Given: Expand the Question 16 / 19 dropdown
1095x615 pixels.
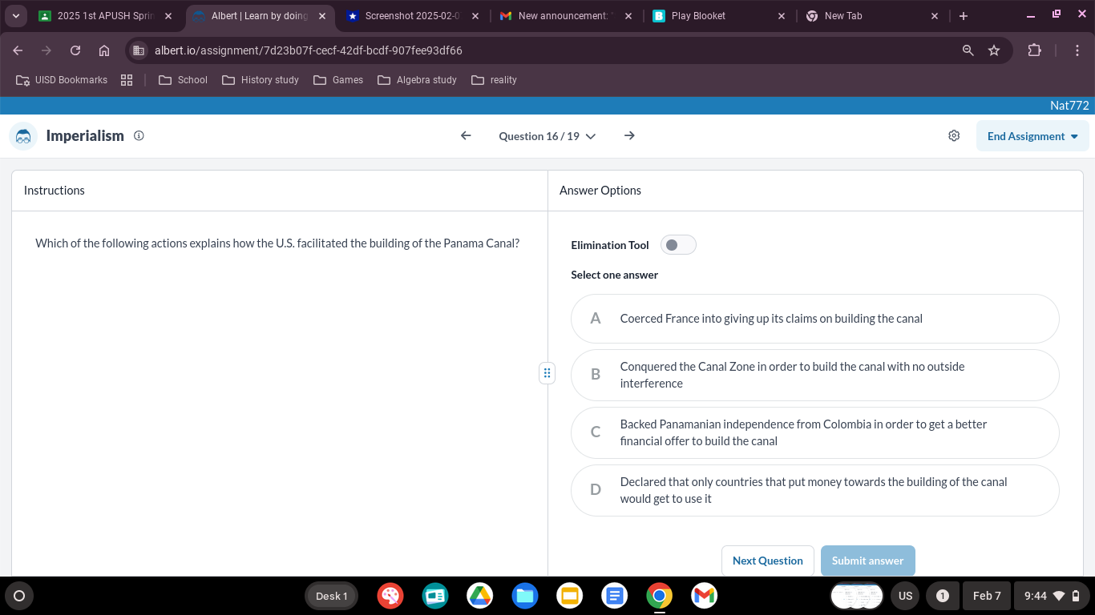Looking at the screenshot, I should click(x=547, y=136).
